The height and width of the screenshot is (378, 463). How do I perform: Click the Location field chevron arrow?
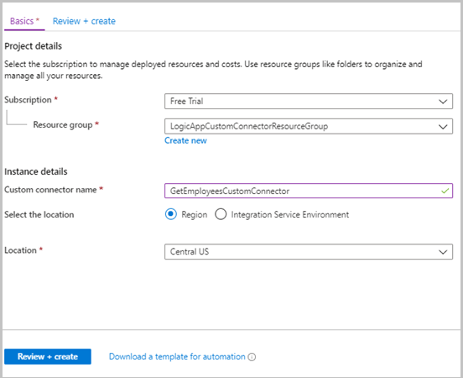click(x=443, y=252)
